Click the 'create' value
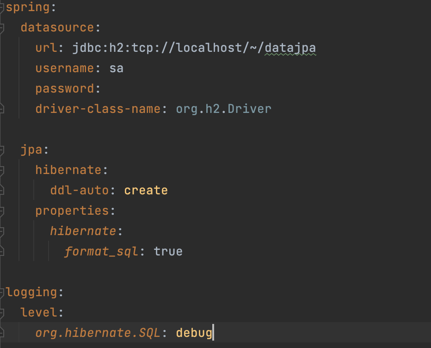431x348 pixels. [146, 190]
